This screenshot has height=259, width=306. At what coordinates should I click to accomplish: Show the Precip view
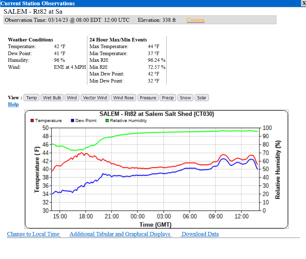pyautogui.click(x=168, y=98)
